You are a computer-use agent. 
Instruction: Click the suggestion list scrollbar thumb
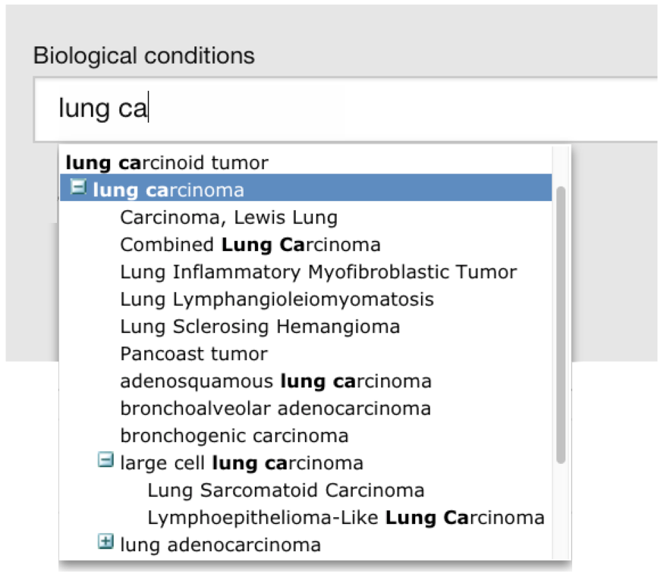click(561, 322)
